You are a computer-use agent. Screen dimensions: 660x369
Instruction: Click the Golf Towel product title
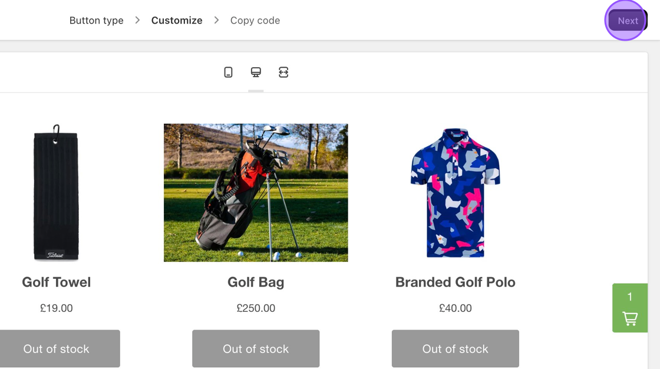point(57,282)
